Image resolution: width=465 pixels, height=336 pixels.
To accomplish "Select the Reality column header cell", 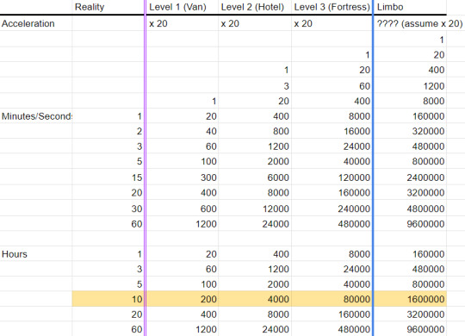I will (108, 7).
